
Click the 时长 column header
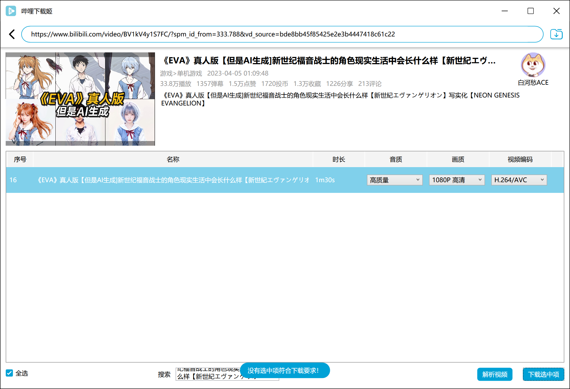pos(338,159)
